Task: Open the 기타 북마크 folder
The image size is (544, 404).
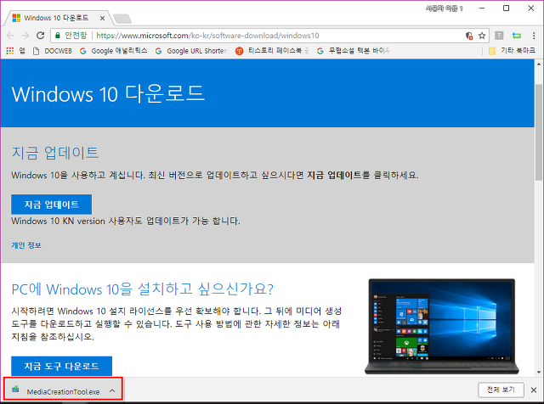Action: coord(512,51)
